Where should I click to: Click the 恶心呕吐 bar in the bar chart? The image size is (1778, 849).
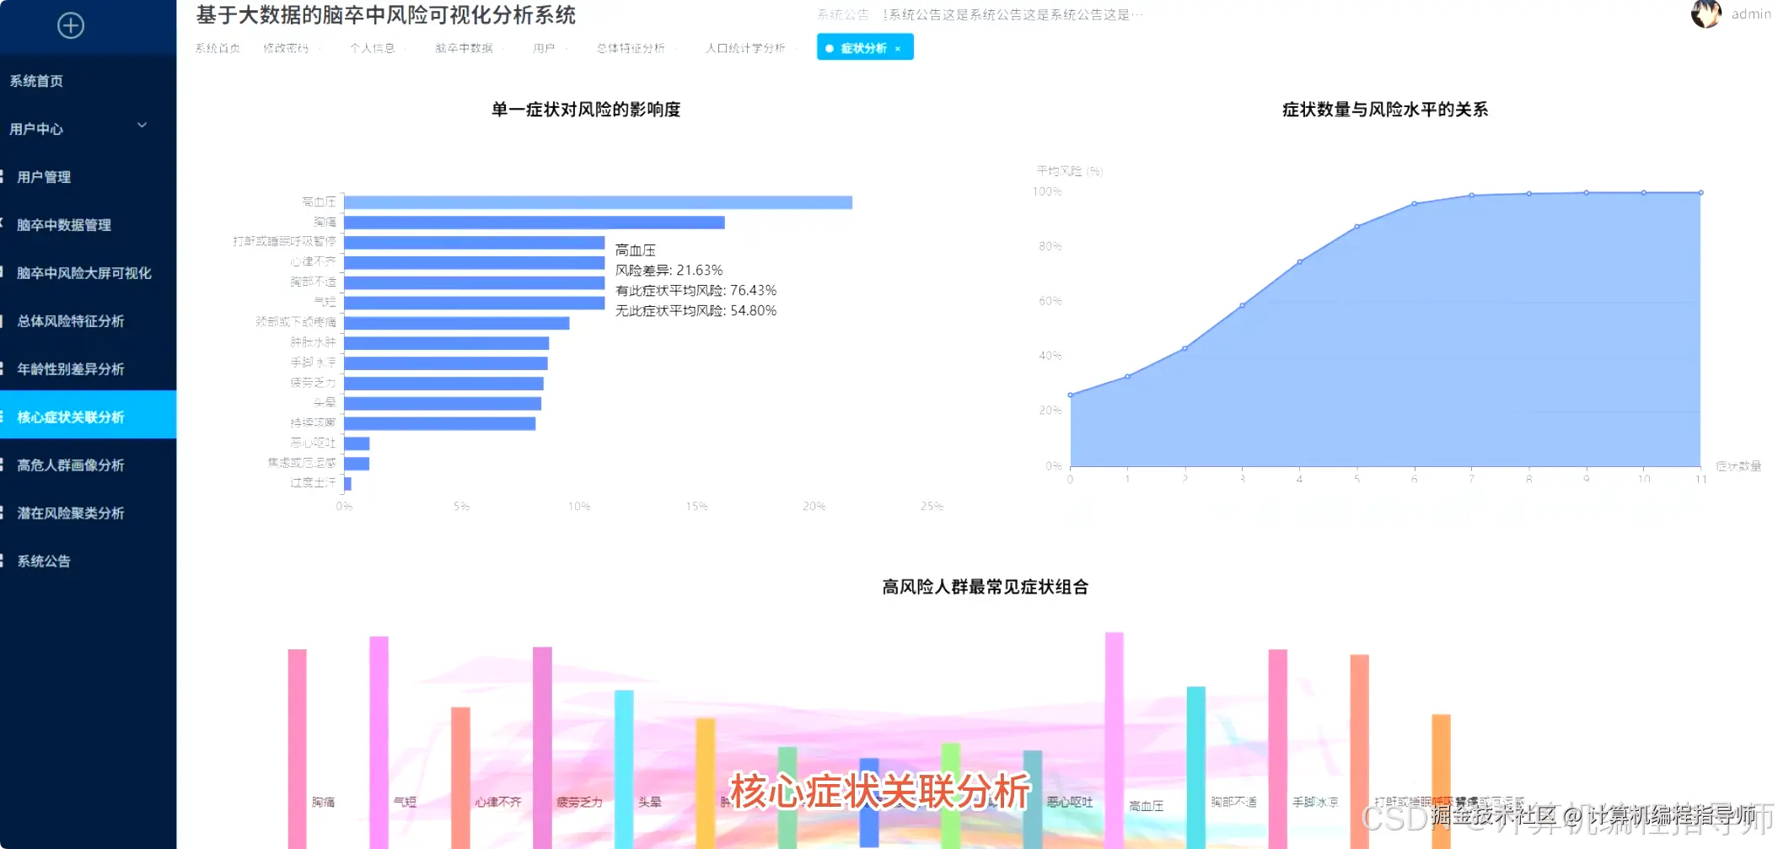coord(357,443)
